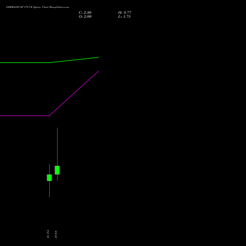Select the open value O: 2.00
Viewport: 246px width, 246px height.
click(x=85, y=17)
